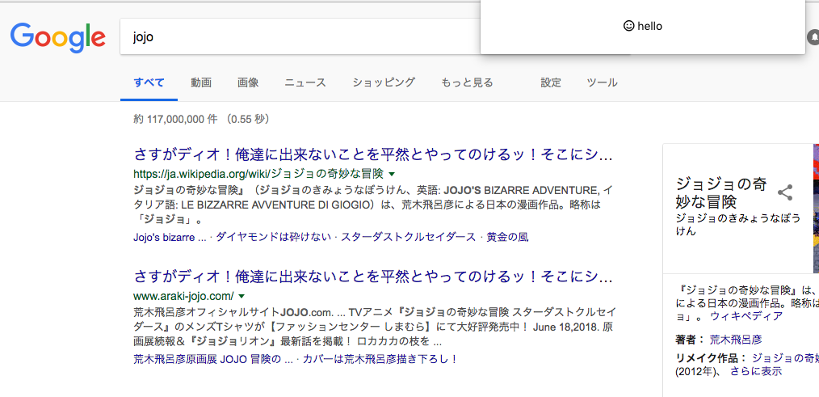Open the first result title for ja.wikipedia.org

point(373,155)
